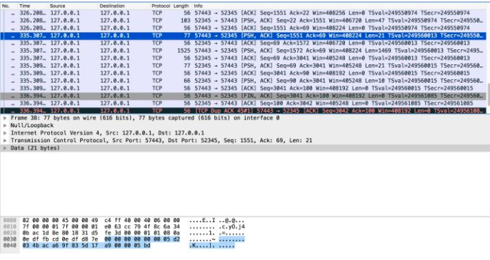Select ACK packet with Seq=1551 Ack=69 Win=408224 Len=0
This screenshot has height=260, width=490.
(244, 28)
